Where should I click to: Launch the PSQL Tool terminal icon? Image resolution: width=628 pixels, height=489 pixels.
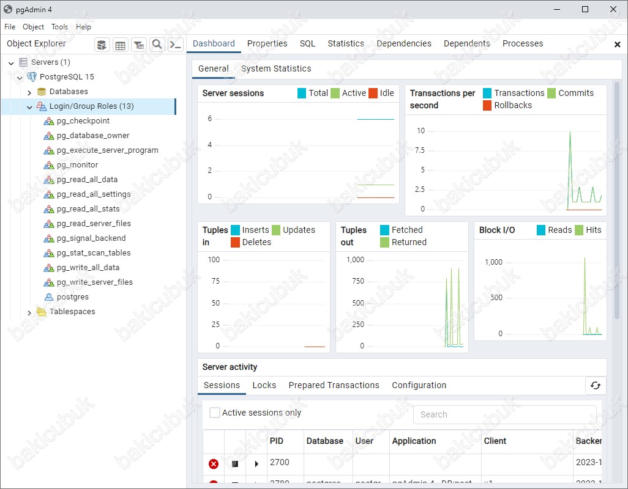coord(176,45)
